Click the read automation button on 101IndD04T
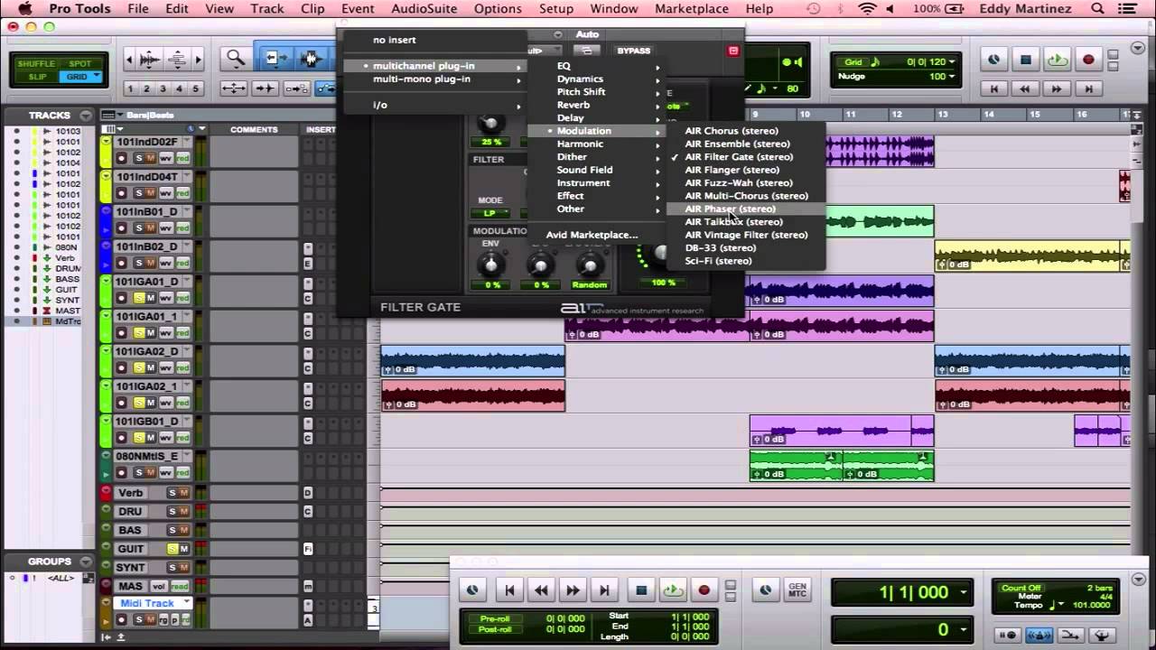This screenshot has width=1156, height=650. (x=182, y=193)
